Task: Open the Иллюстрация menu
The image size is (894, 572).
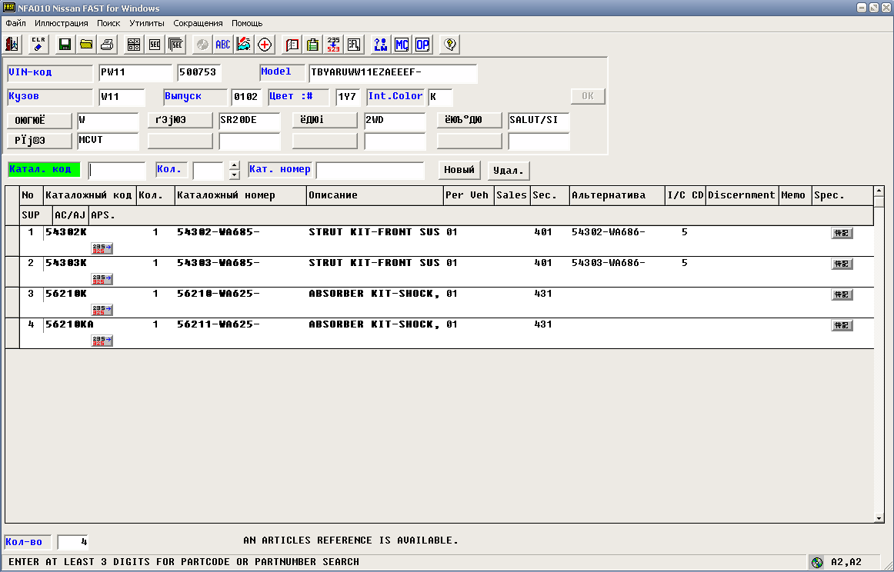Action: (x=62, y=23)
